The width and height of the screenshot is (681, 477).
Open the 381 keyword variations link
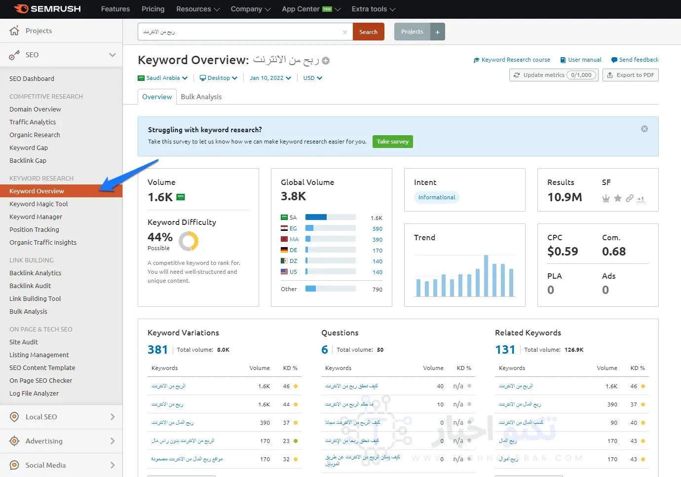pos(157,350)
